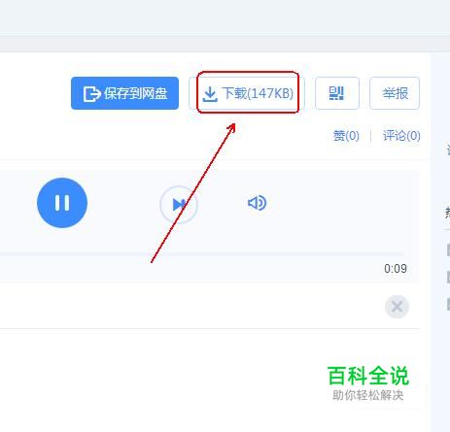450x432 pixels.
Task: Save the file via 保存到网盘 button
Action: pyautogui.click(x=124, y=93)
